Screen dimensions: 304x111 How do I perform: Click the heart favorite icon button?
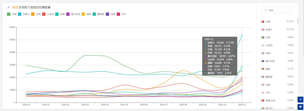301,107
